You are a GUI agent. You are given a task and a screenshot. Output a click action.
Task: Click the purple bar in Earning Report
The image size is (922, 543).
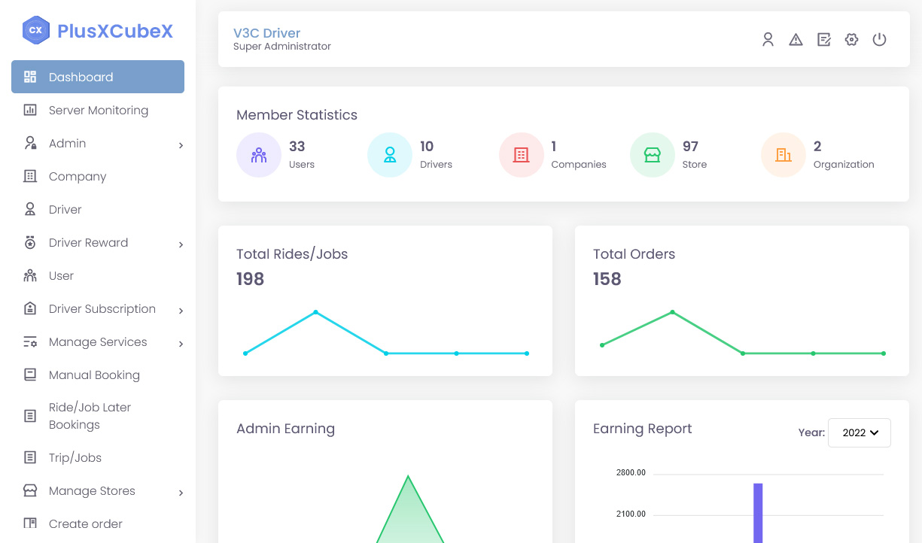point(758,513)
